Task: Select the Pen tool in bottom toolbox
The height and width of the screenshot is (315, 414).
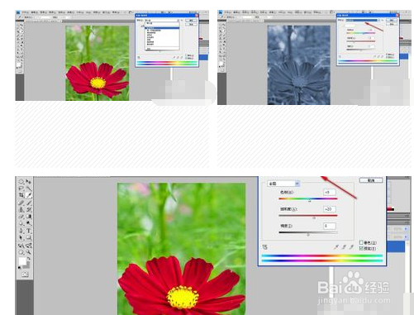Action: (x=21, y=231)
